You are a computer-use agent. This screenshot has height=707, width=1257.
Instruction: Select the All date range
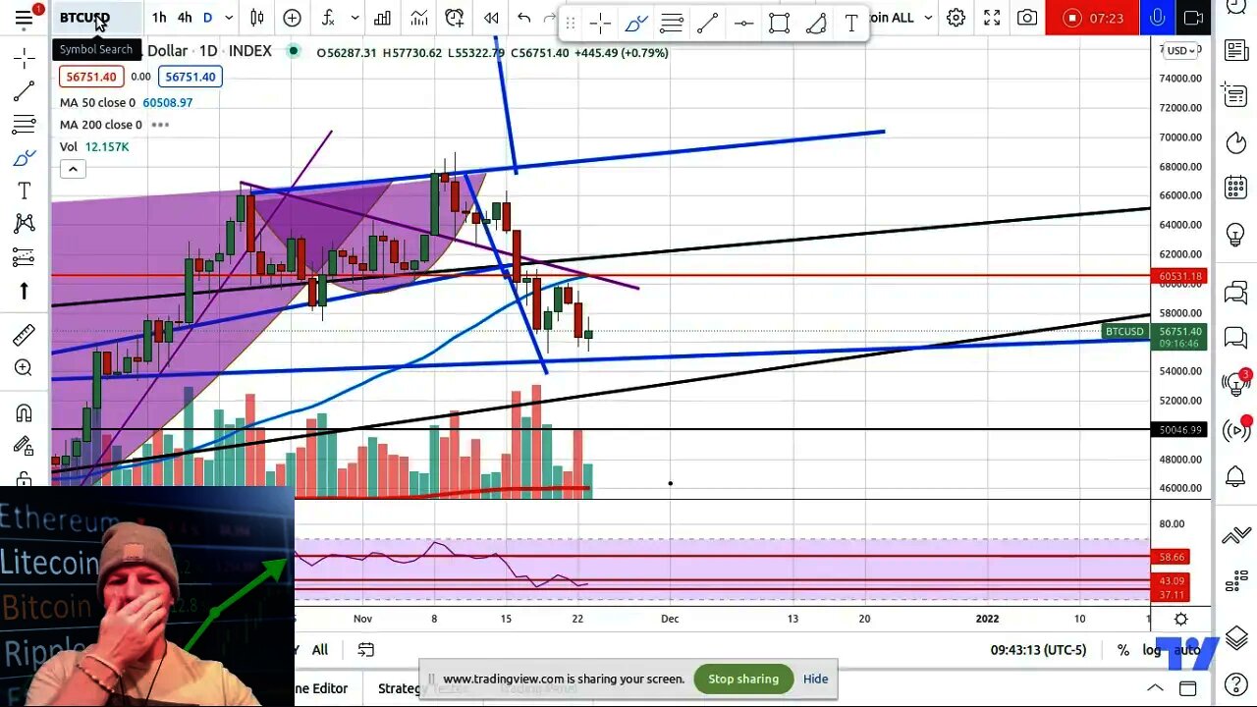click(x=320, y=650)
